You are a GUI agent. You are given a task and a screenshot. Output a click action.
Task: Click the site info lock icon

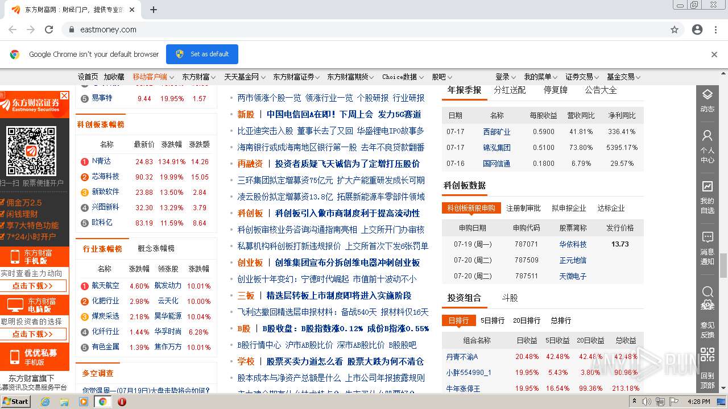(x=72, y=30)
